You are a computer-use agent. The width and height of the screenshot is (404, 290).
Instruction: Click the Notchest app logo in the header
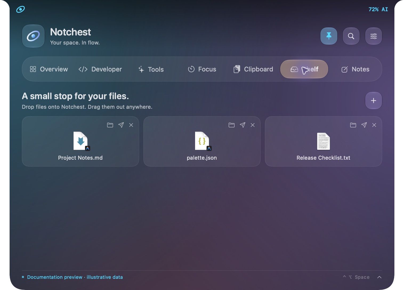coord(33,36)
